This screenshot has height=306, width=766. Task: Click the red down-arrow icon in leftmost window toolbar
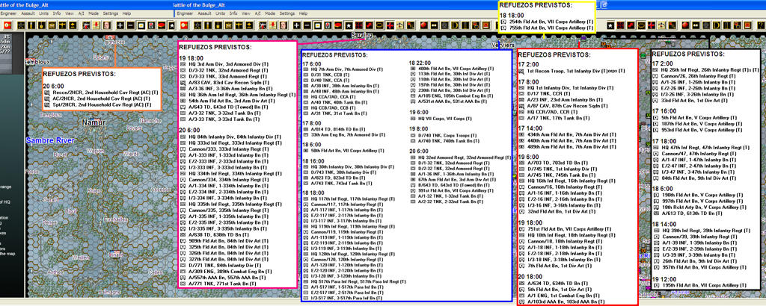pos(96,25)
